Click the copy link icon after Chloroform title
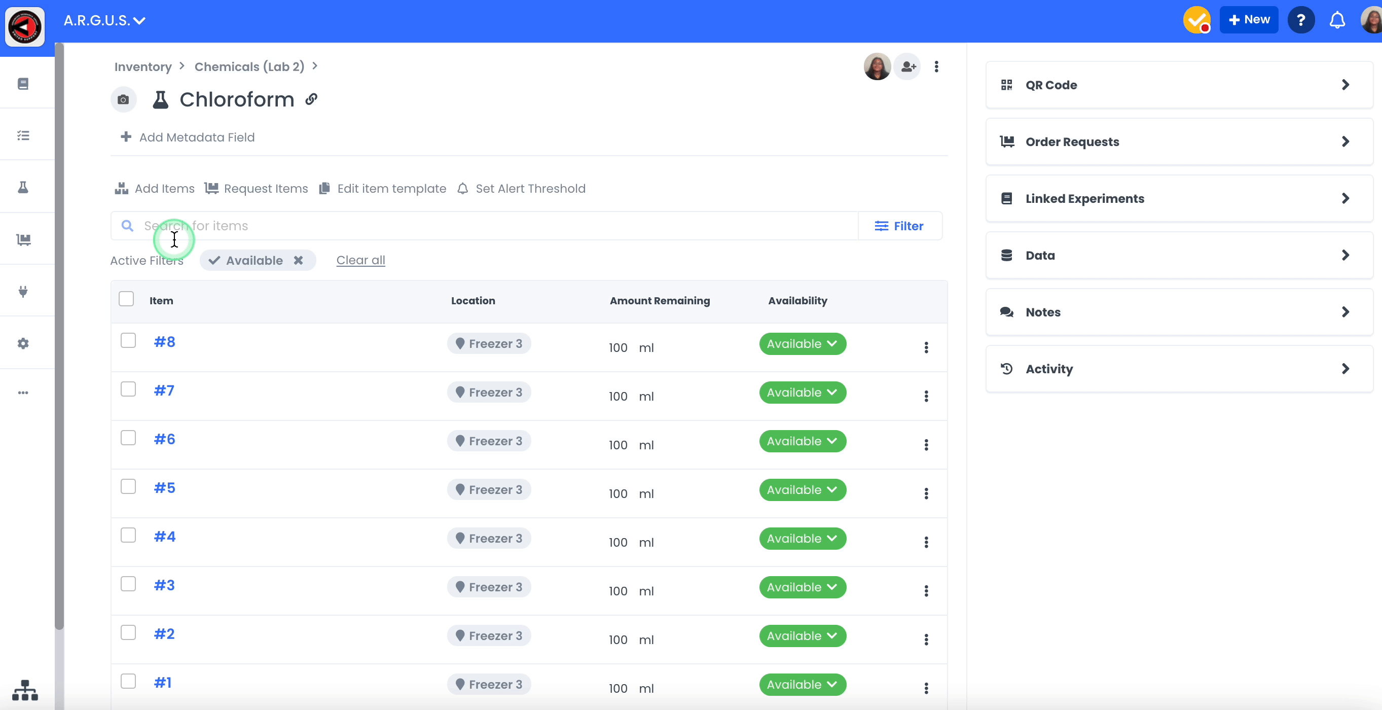This screenshot has width=1382, height=710. point(311,99)
